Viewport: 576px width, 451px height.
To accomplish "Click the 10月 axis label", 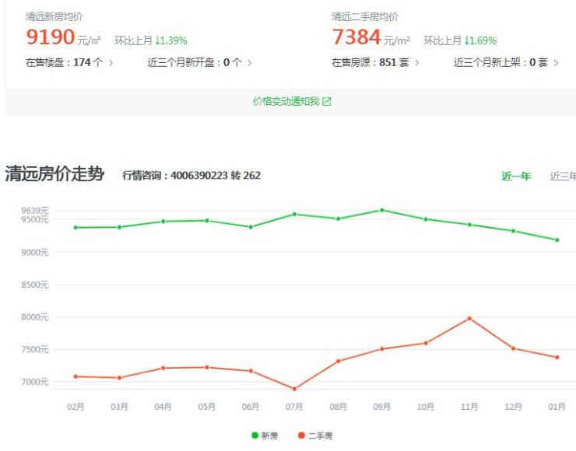I will [x=426, y=407].
